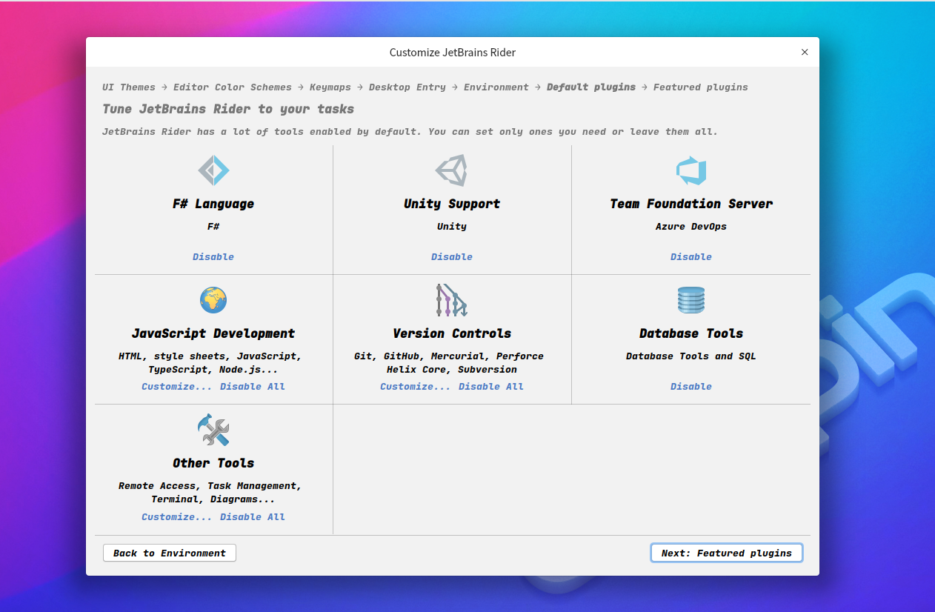Disable the Database Tools plugin
This screenshot has width=935, height=612.
coord(691,386)
